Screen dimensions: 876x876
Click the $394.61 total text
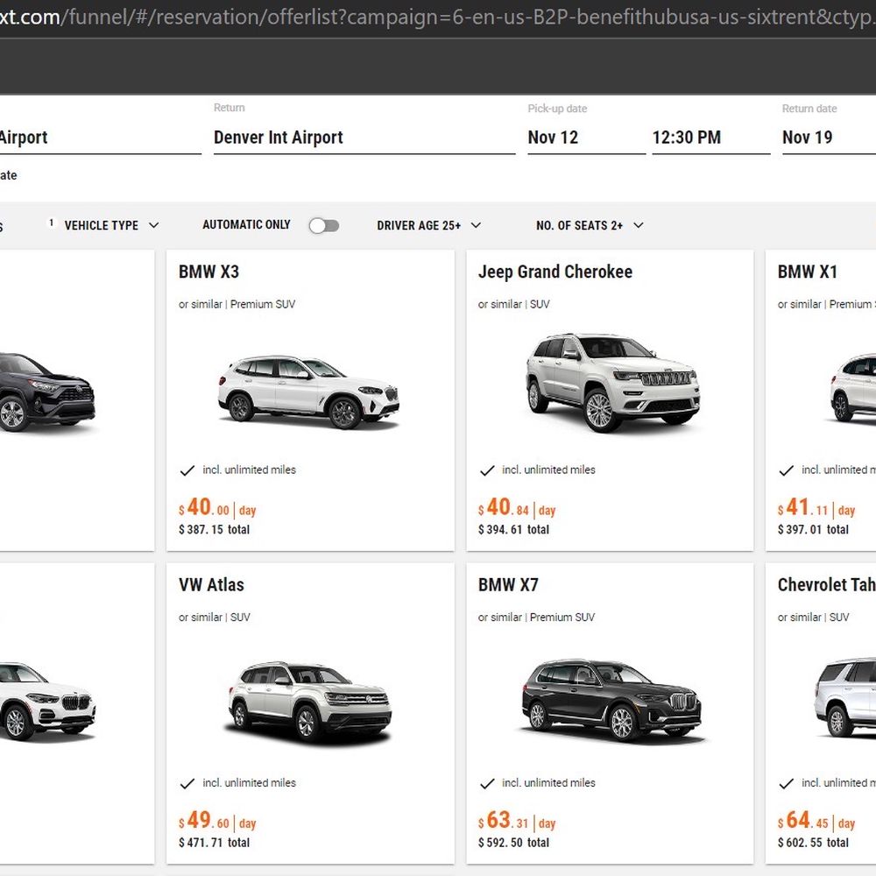[x=513, y=530]
